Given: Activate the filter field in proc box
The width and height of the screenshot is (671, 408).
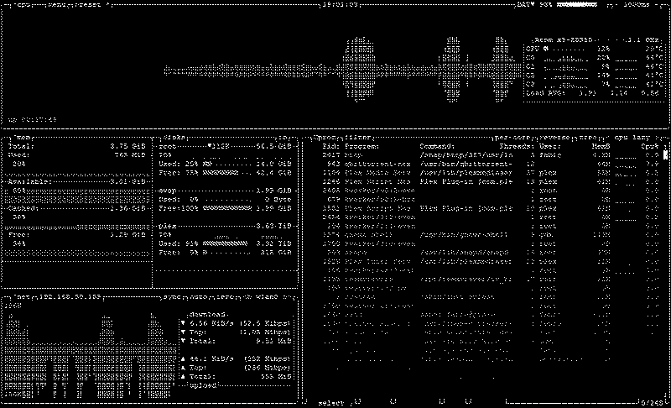Looking at the screenshot, I should (x=358, y=138).
